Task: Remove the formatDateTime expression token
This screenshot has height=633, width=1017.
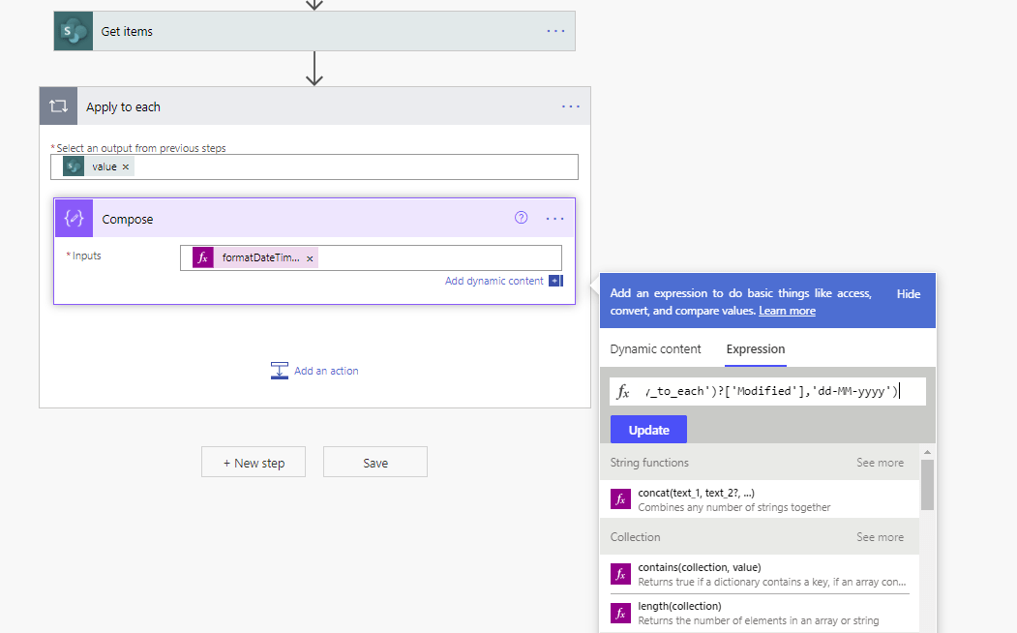Action: tap(310, 258)
